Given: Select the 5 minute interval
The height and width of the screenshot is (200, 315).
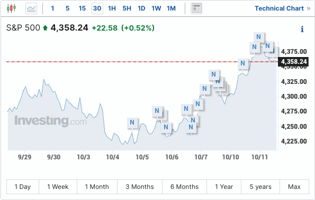Looking at the screenshot, I should coord(68,8).
